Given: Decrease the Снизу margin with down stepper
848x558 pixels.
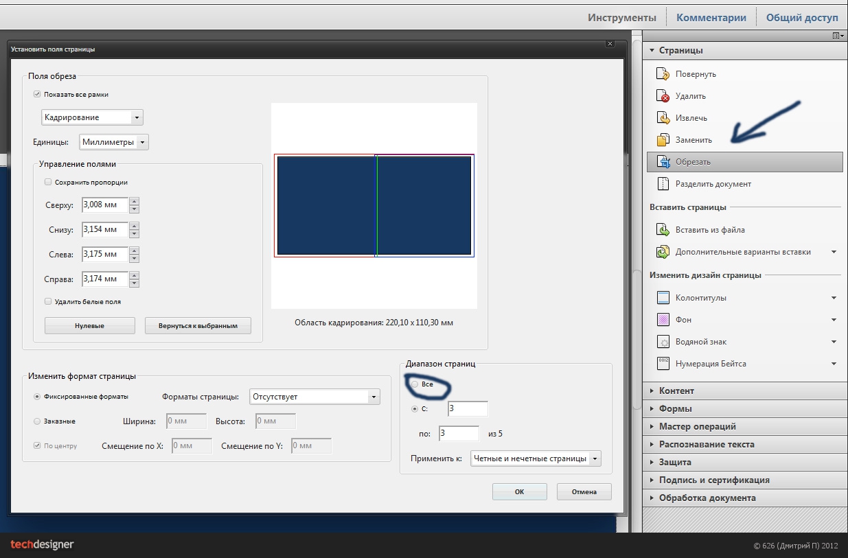Looking at the screenshot, I should pos(135,233).
